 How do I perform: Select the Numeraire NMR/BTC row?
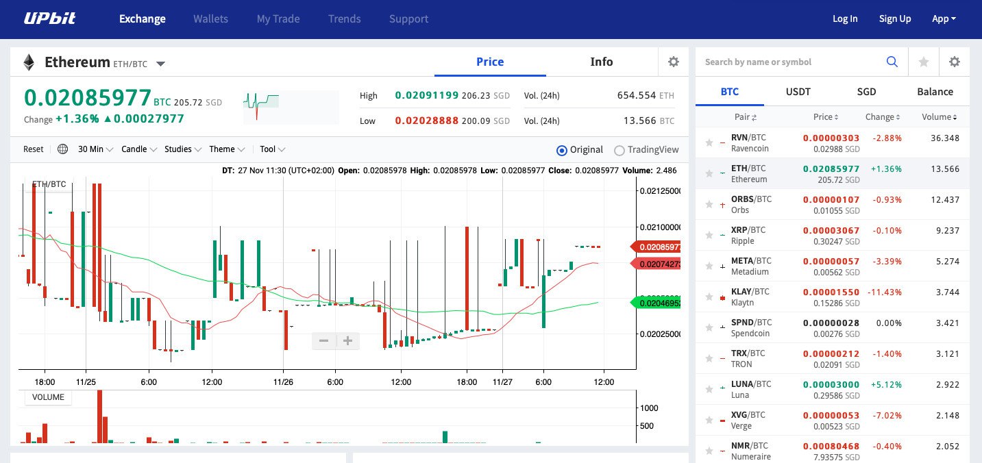(833, 449)
